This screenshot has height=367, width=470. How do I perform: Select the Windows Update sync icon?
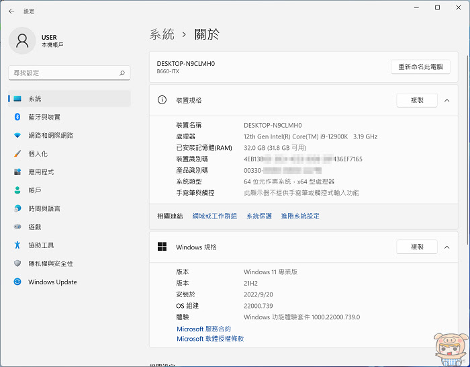pos(17,282)
